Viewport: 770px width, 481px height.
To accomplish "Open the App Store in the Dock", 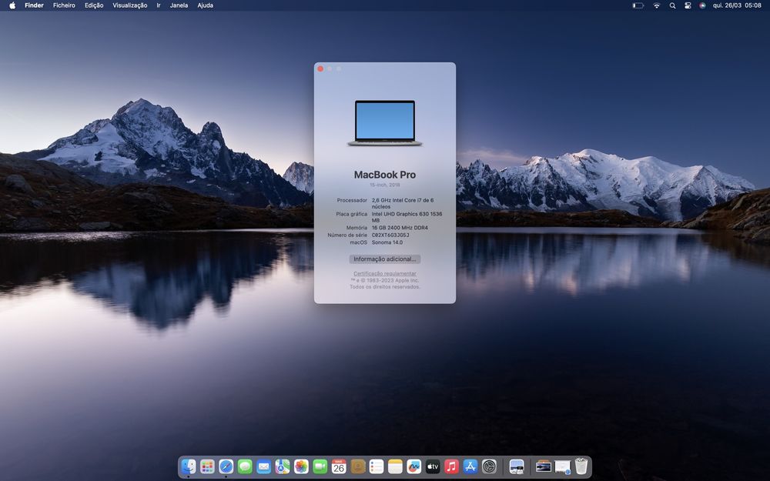I will click(x=470, y=466).
